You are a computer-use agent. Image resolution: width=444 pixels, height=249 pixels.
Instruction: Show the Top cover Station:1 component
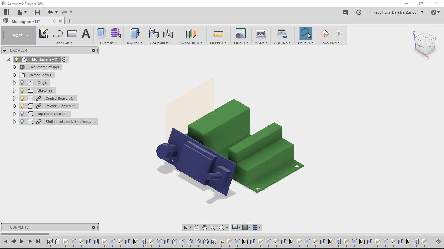click(x=22, y=114)
